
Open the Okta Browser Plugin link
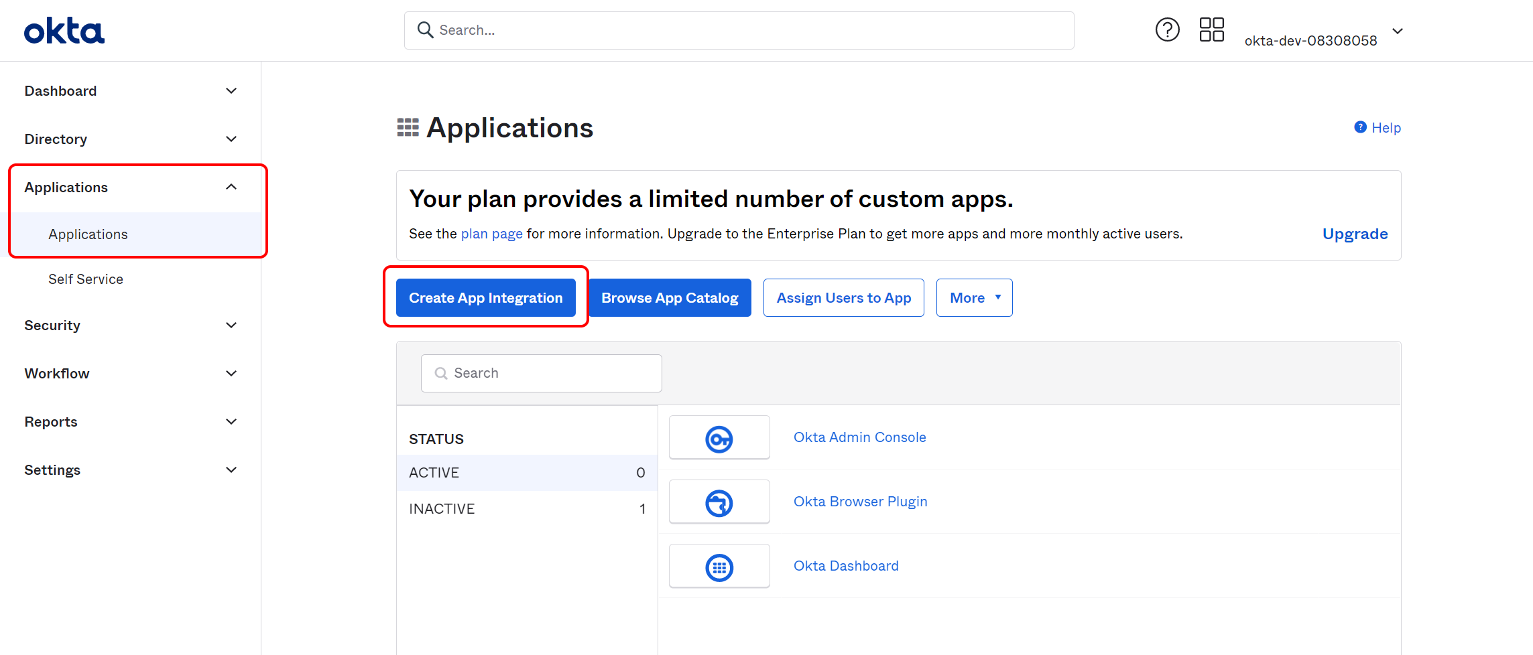coord(860,502)
